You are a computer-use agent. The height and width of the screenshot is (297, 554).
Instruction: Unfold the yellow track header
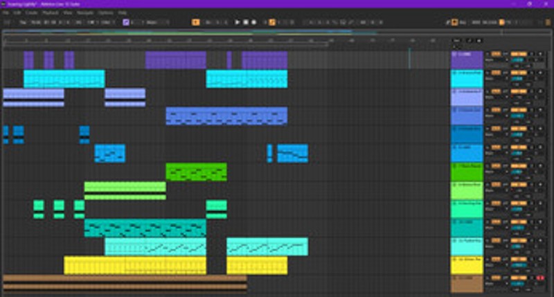[x=454, y=258]
